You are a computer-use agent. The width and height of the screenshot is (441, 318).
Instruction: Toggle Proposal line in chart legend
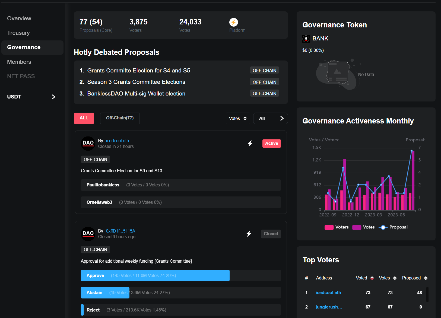click(393, 227)
